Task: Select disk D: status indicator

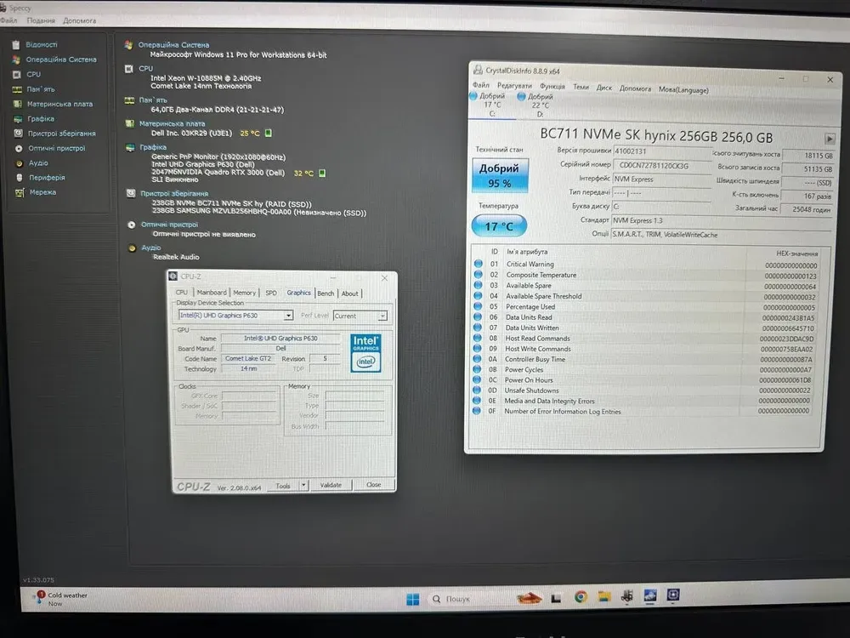Action: (x=537, y=100)
